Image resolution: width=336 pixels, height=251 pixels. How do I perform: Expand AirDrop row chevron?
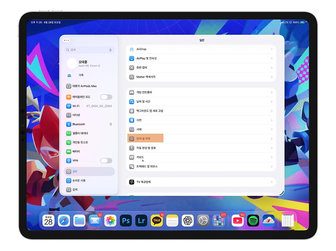point(272,49)
